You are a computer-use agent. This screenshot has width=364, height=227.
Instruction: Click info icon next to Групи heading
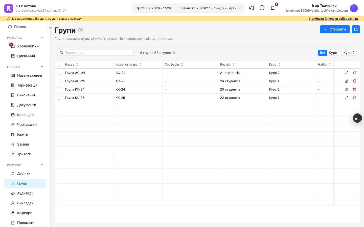point(80,30)
